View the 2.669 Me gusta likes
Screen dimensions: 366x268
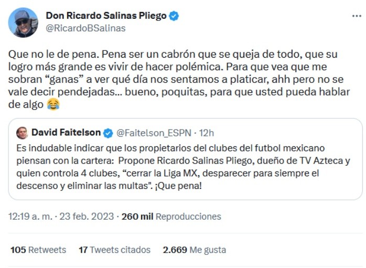pos(195,250)
